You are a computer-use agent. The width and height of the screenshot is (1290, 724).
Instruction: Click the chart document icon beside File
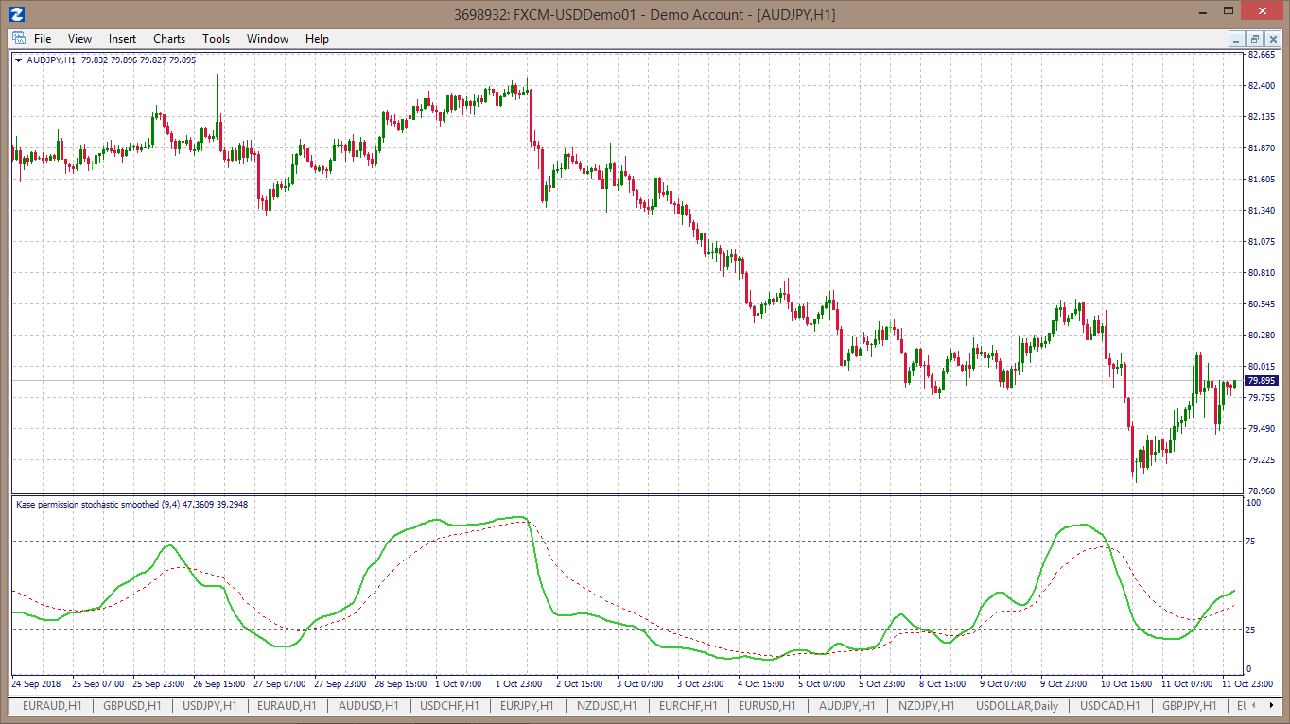point(18,39)
